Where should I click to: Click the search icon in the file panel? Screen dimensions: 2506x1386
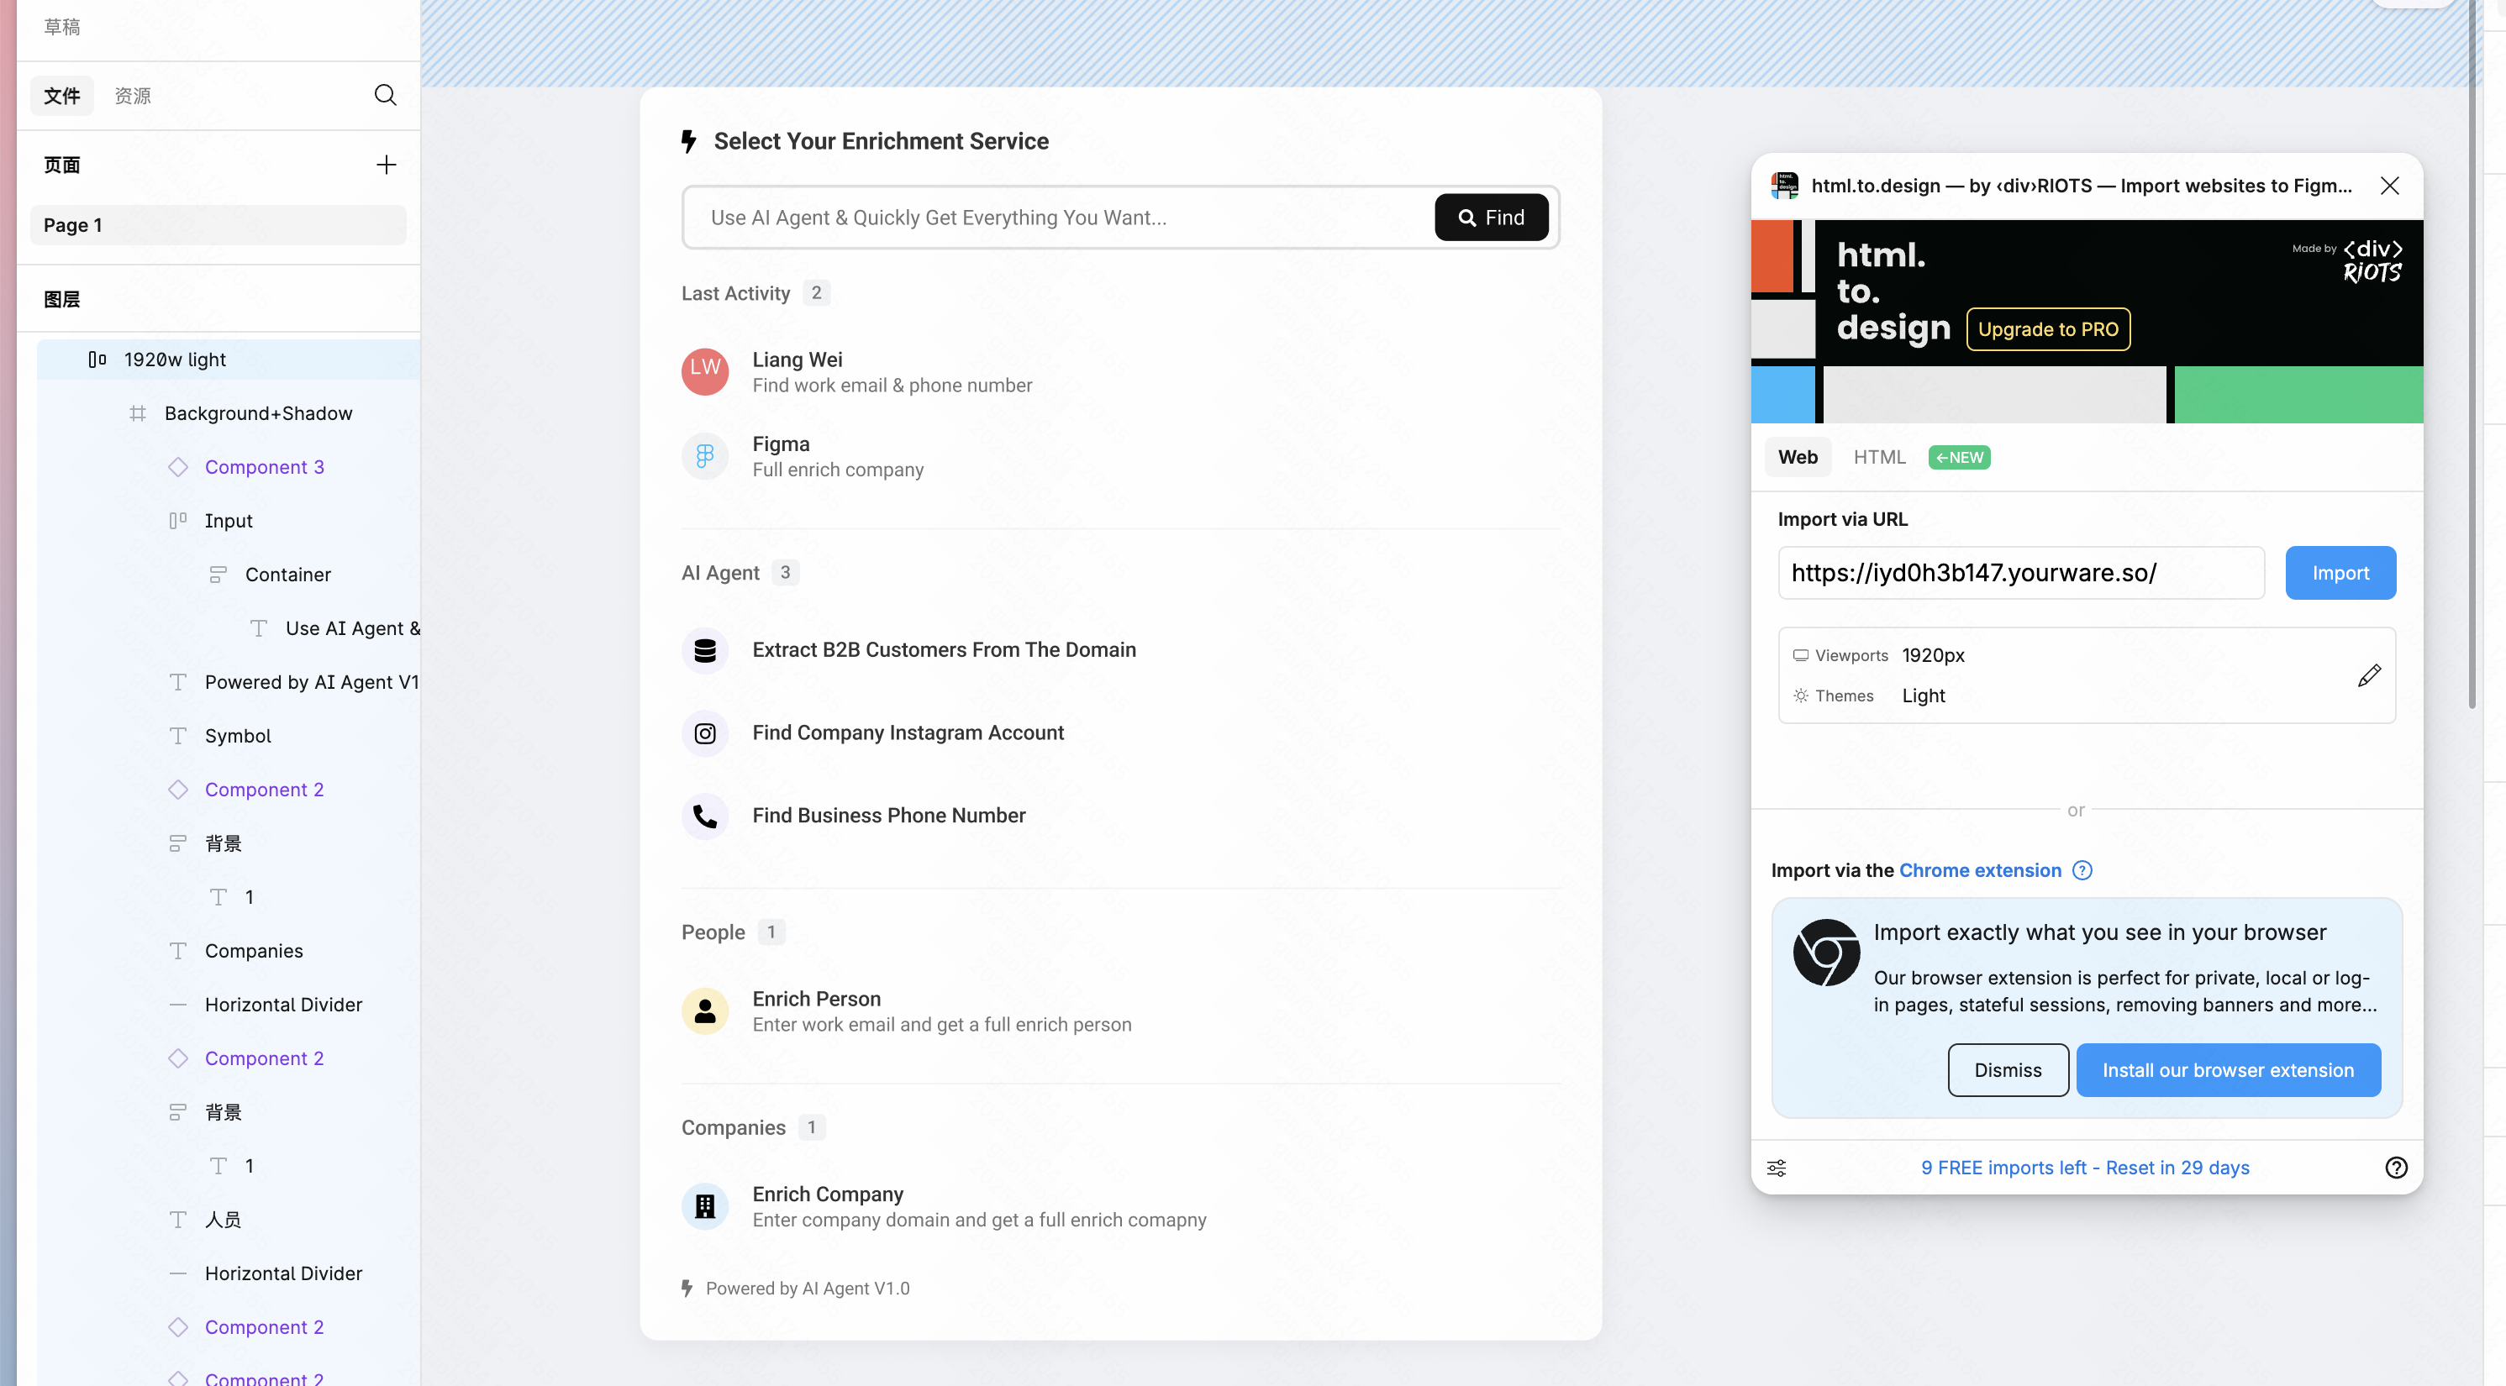tap(385, 95)
